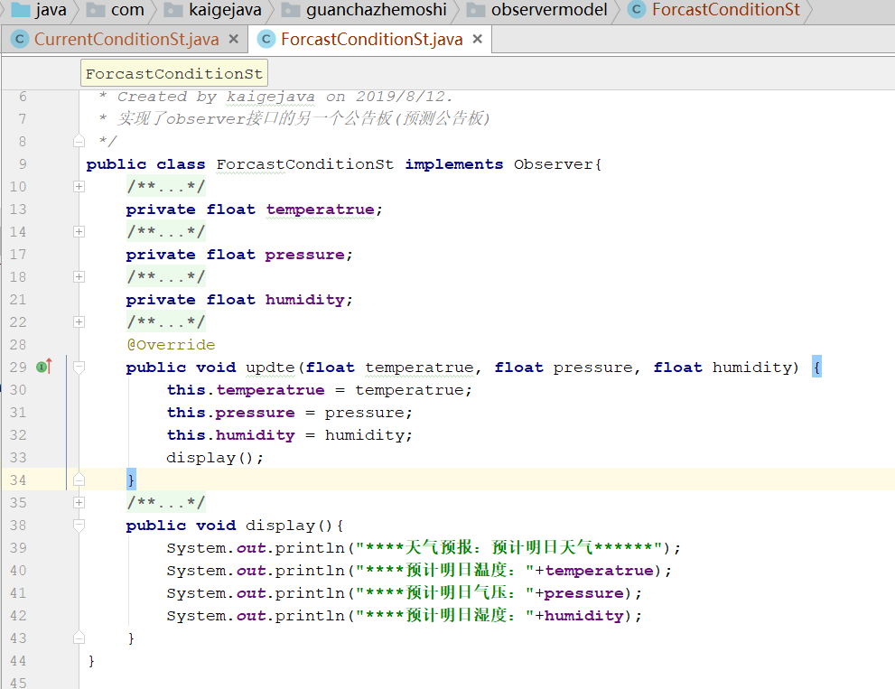Click the class icon on ForcastConditionSt.java tab
Viewport: 895px width, 689px height.
(266, 40)
